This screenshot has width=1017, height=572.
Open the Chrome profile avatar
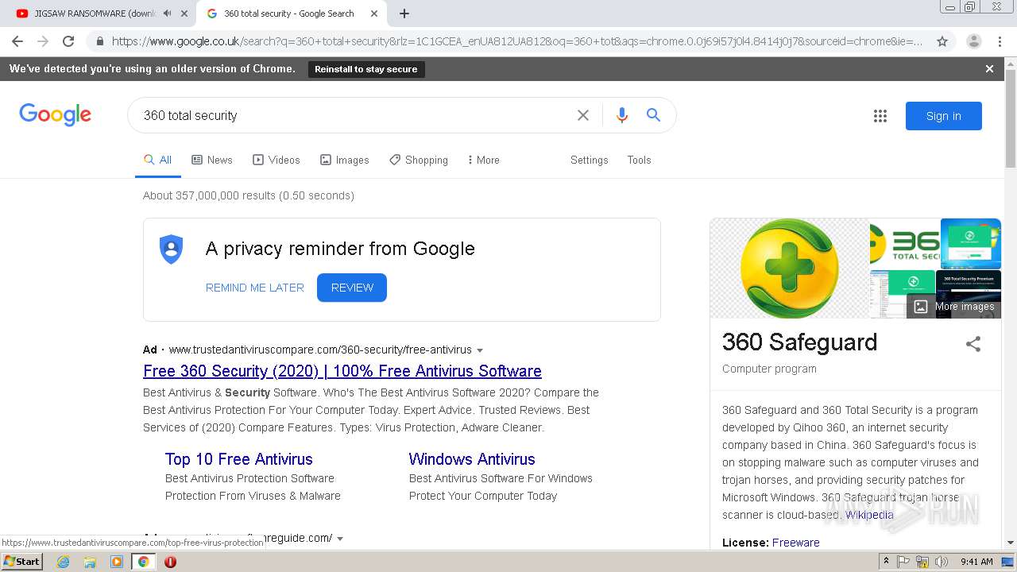(x=974, y=41)
